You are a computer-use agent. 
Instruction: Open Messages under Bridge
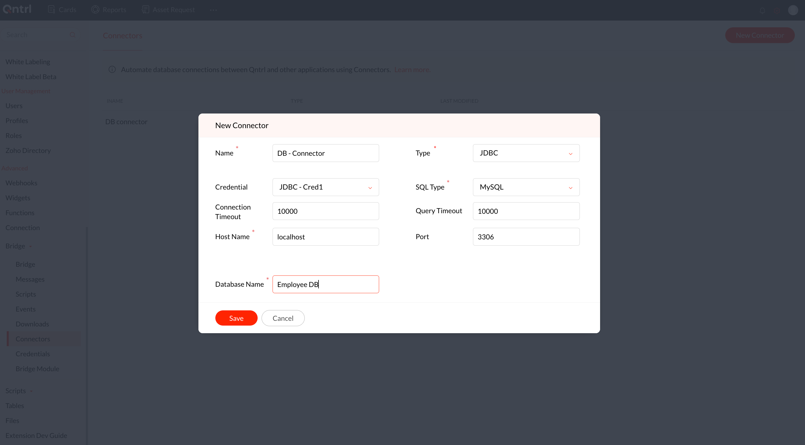coord(30,279)
